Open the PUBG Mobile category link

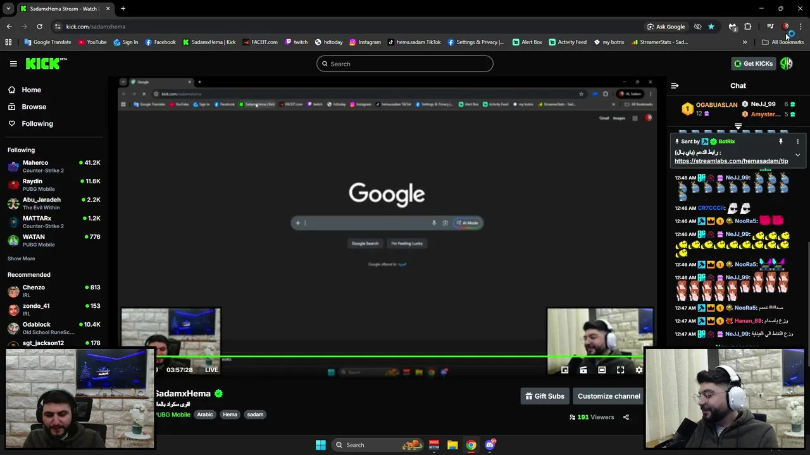(173, 415)
